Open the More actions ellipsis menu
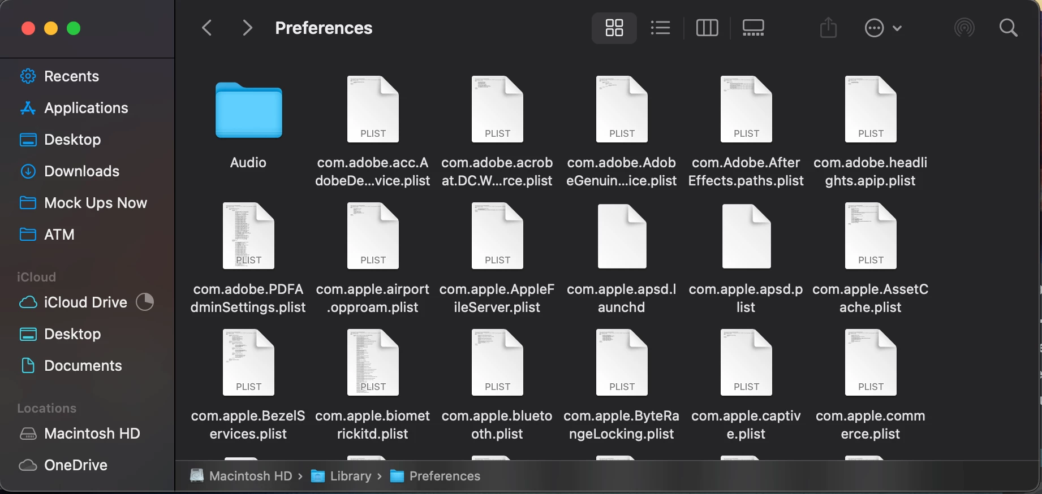The width and height of the screenshot is (1042, 494). [883, 28]
